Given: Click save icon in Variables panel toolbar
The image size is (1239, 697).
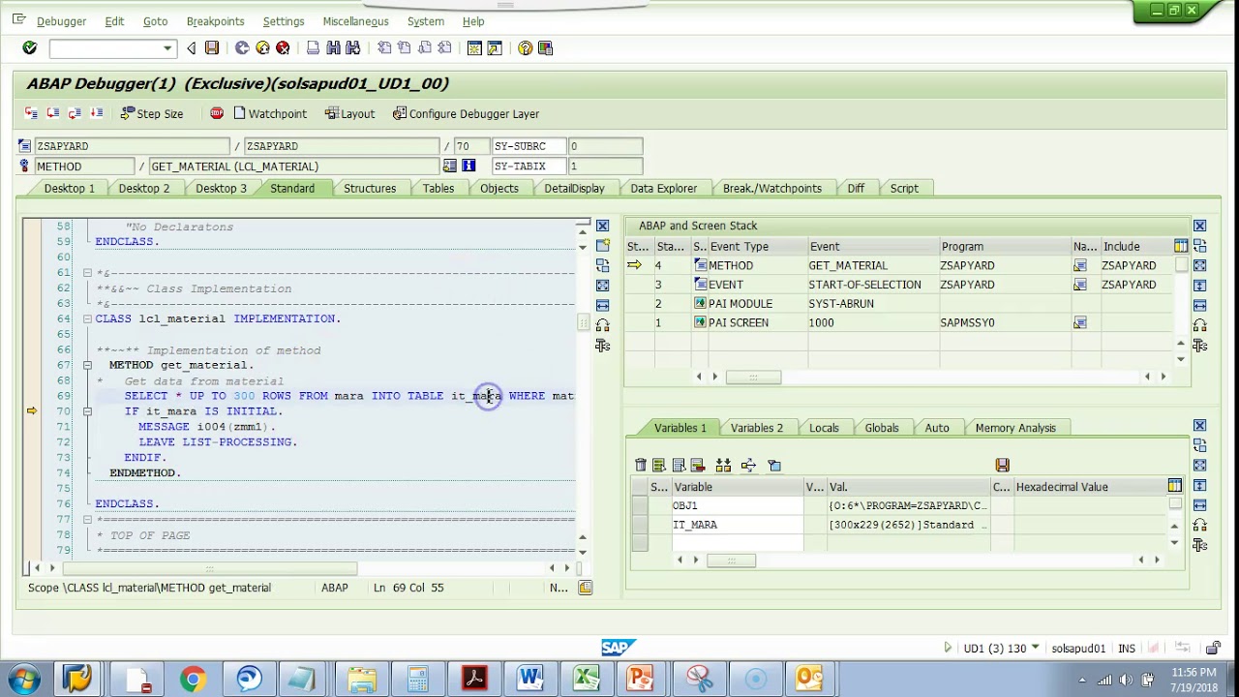Looking at the screenshot, I should 1002,466.
